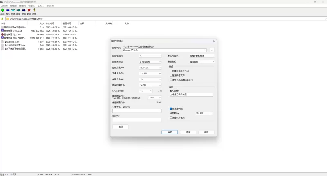This screenshot has height=176, width=327.
Task: Click the yellow Info toolbar icon
Action: (x=34, y=10)
